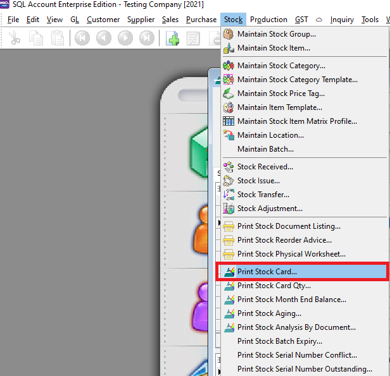Open the Inquiry menu
The width and height of the screenshot is (390, 376).
tap(342, 20)
